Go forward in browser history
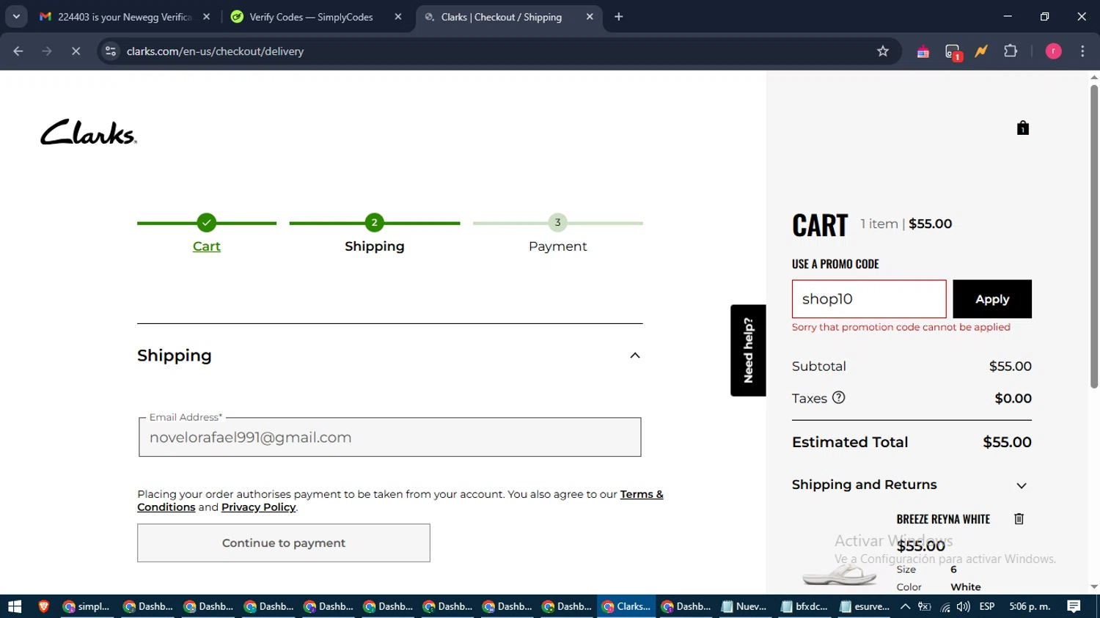 tap(47, 51)
